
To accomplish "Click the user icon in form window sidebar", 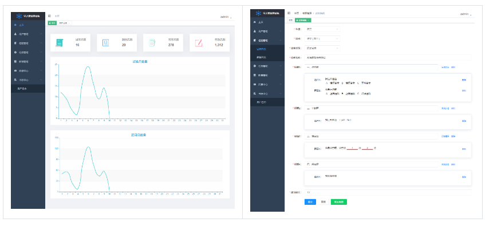I will [x=255, y=31].
